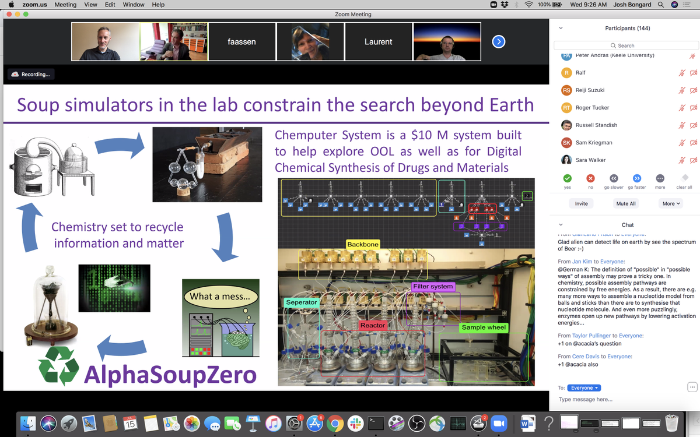The width and height of the screenshot is (700, 437).
Task: Click the Invite button
Action: (x=582, y=203)
